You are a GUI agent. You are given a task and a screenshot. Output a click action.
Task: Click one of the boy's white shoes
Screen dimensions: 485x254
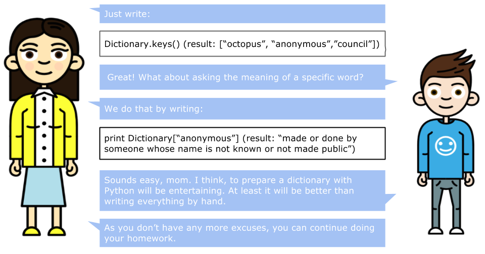coord(435,231)
